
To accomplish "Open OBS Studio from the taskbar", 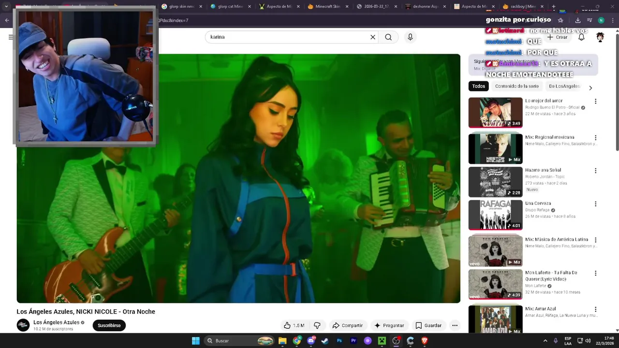I will point(396,341).
